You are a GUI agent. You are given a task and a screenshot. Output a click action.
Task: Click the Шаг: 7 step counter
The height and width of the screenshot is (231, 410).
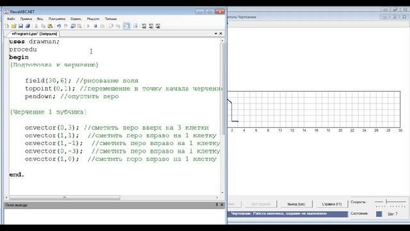393,214
